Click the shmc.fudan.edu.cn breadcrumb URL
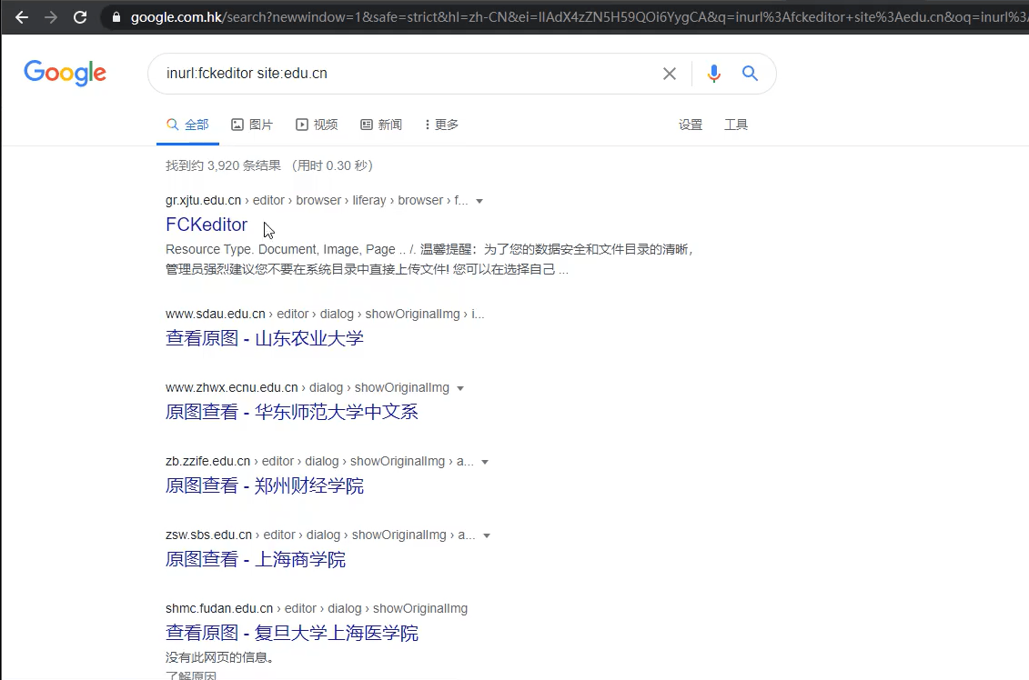 coord(317,608)
